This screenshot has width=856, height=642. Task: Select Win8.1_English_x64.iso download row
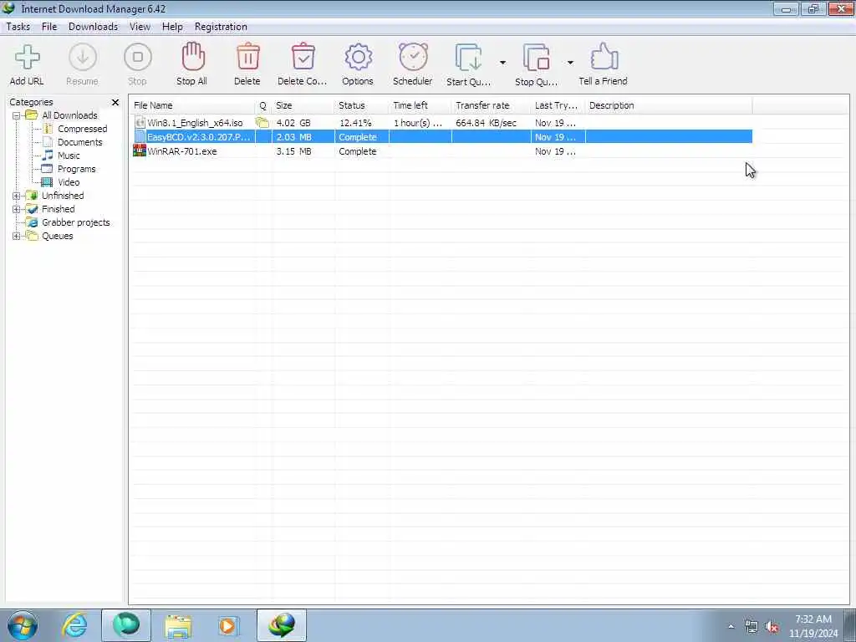point(442,123)
